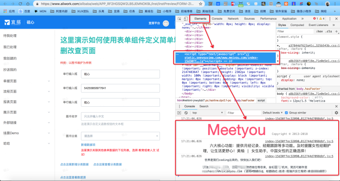340x181 pixels.
Task: Open the XUX团队 bookmark folder
Action: click(80, 11)
